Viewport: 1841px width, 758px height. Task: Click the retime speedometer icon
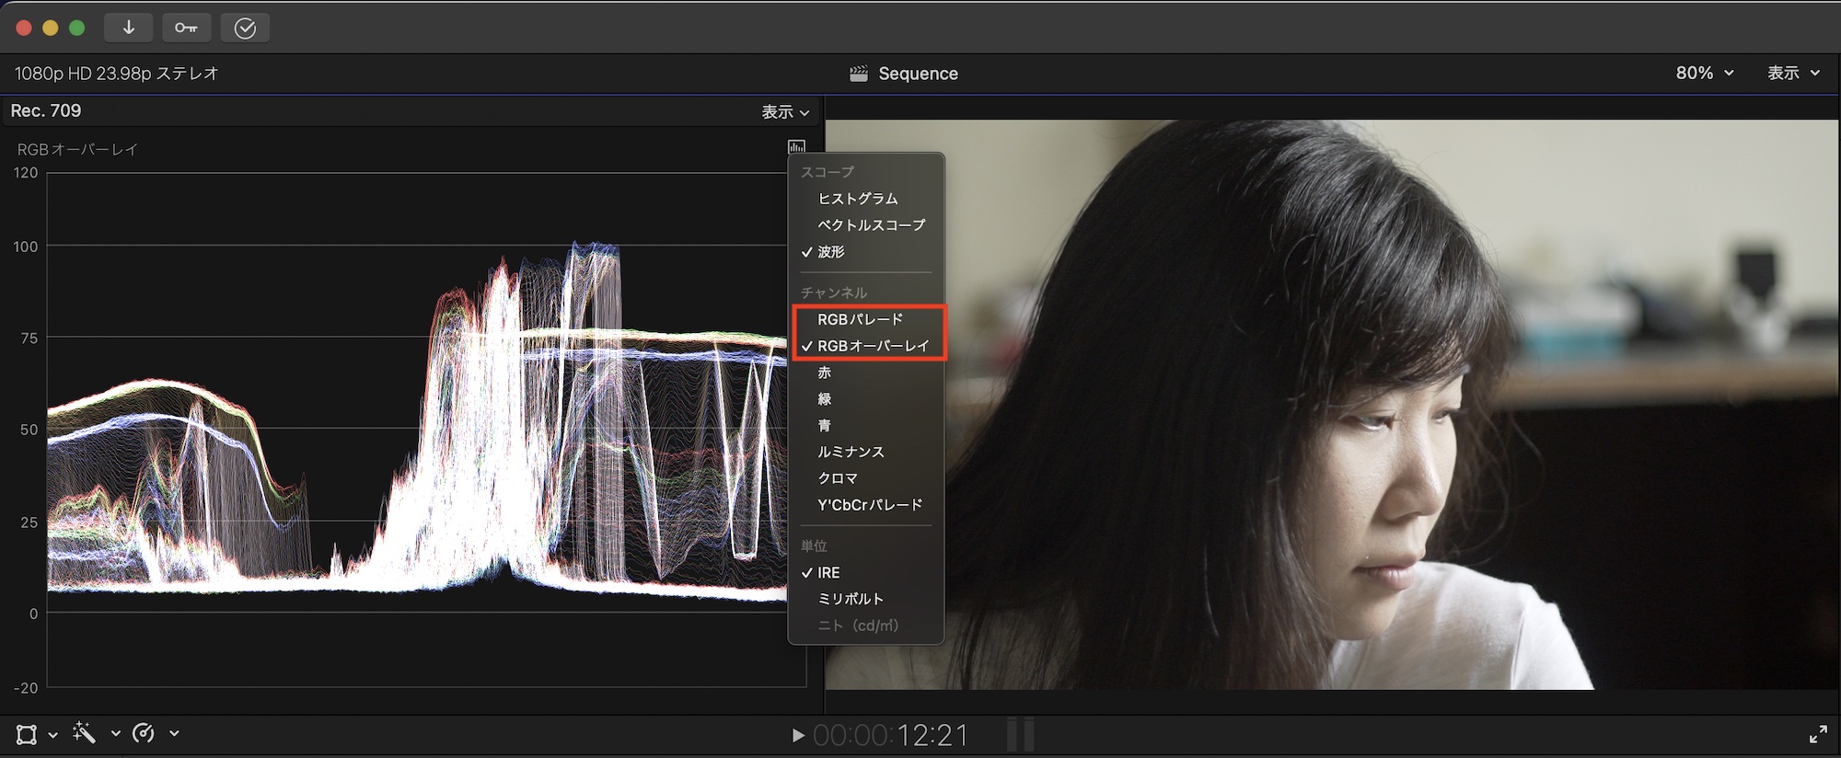pos(144,733)
